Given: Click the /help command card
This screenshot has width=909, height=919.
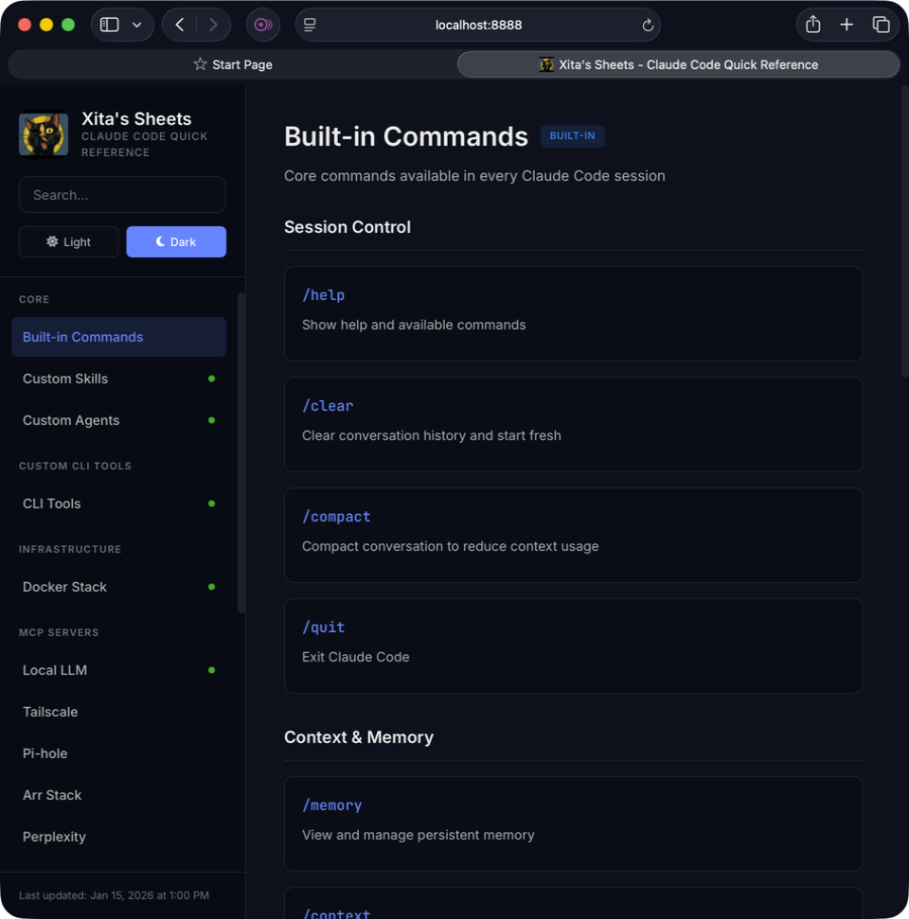Looking at the screenshot, I should 573,313.
